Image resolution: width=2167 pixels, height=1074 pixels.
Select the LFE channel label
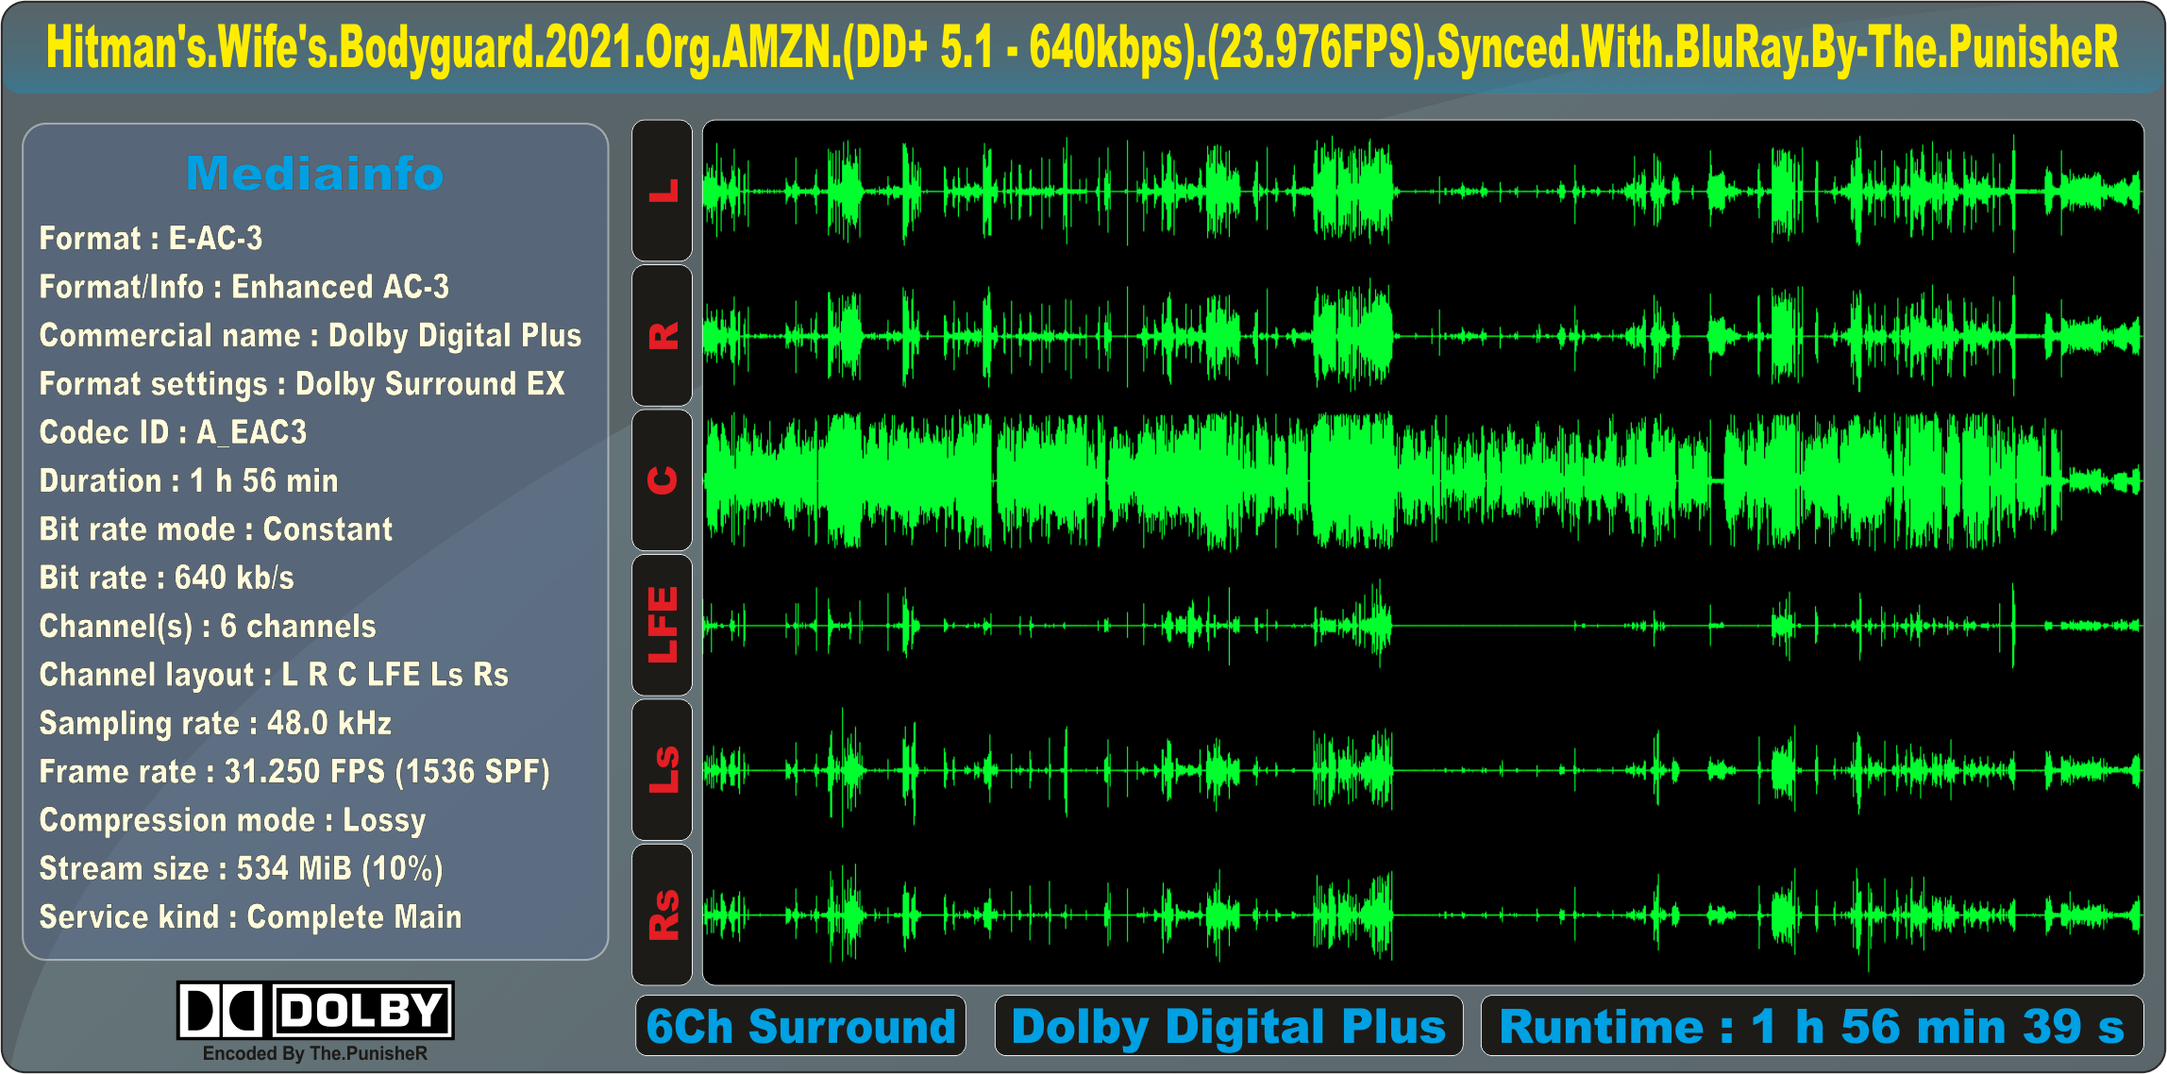663,625
